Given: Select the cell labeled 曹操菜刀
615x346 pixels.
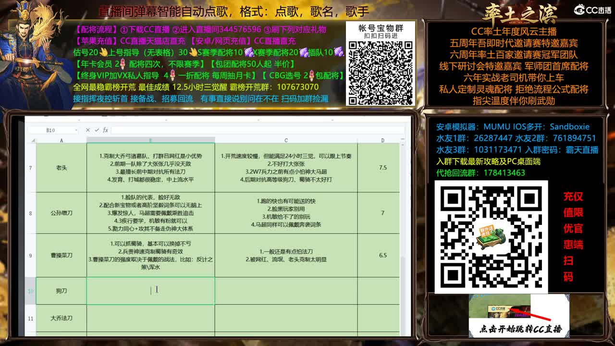Looking at the screenshot, I should [x=61, y=255].
